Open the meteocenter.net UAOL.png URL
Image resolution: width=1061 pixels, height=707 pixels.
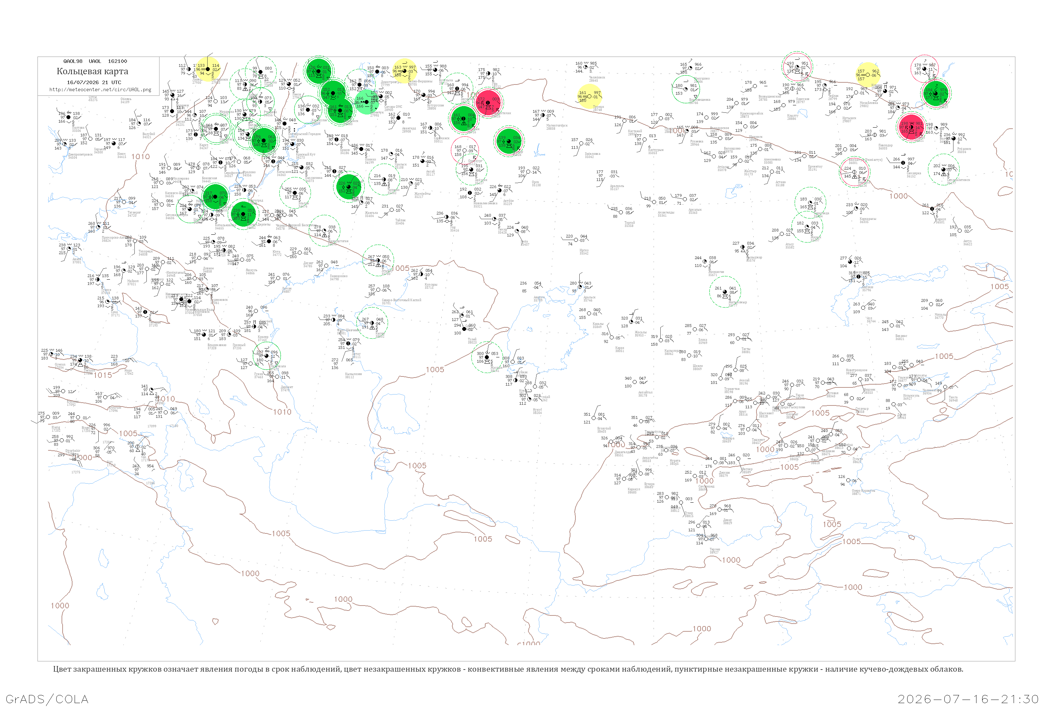pyautogui.click(x=100, y=89)
